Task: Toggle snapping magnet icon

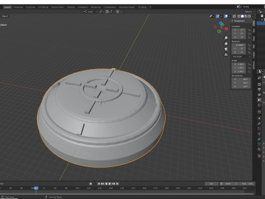Action: click(x=107, y=12)
